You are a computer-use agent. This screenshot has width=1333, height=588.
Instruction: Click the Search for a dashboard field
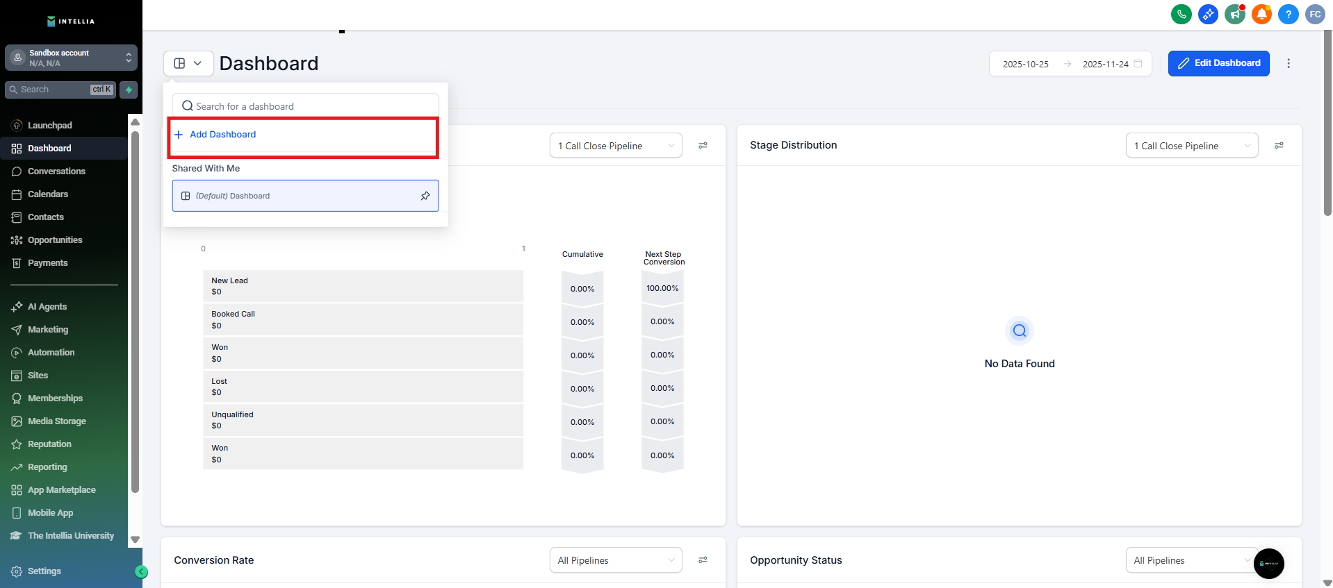click(x=306, y=106)
